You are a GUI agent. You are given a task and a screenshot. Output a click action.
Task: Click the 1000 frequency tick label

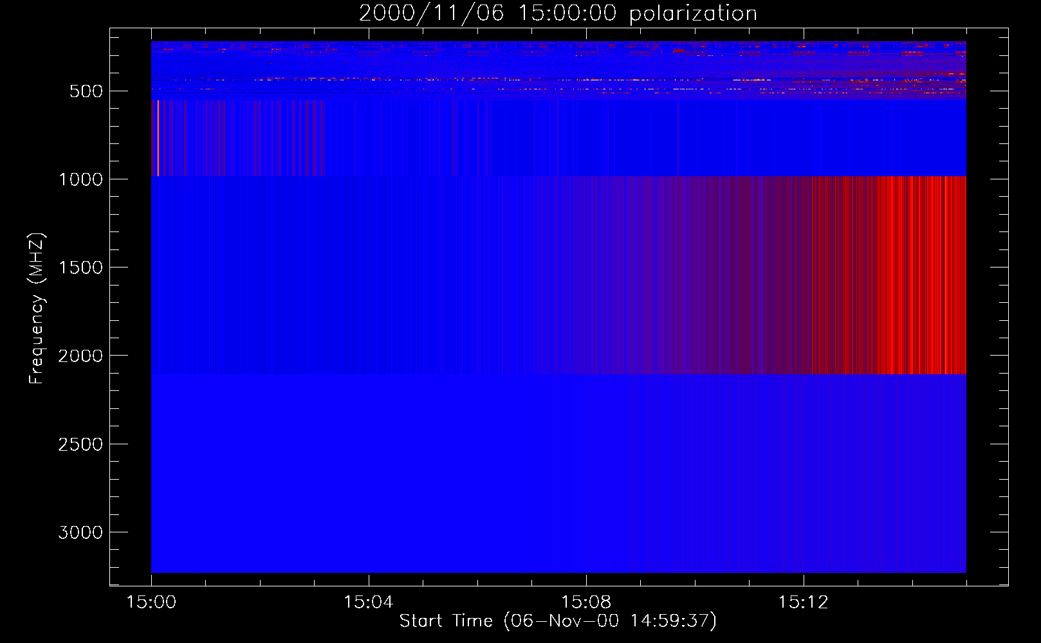click(x=80, y=179)
